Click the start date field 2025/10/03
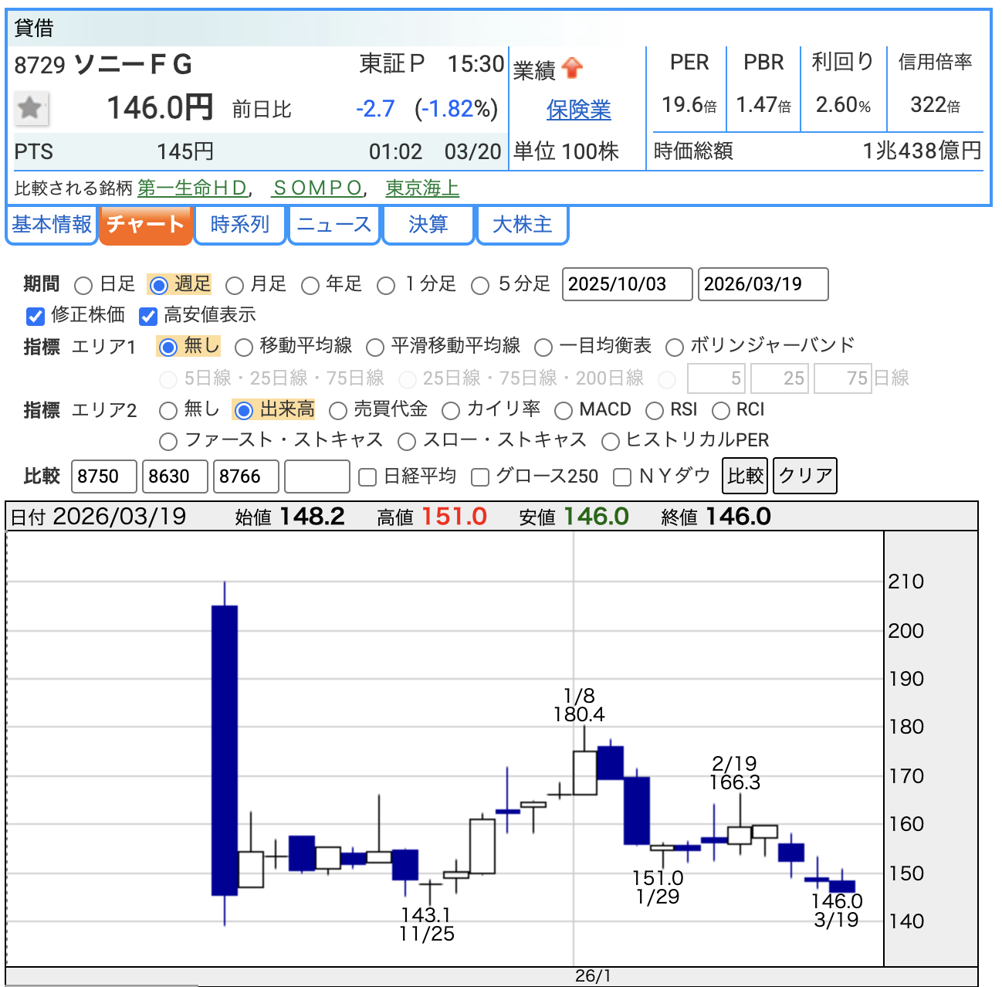This screenshot has height=987, width=1002. 627,284
